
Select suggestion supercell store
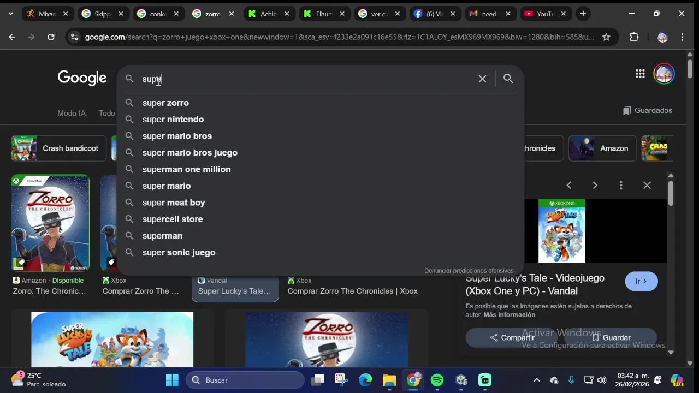[319, 219]
